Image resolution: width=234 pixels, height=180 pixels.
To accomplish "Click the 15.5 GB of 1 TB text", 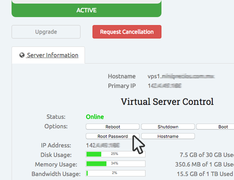I will [x=205, y=174].
